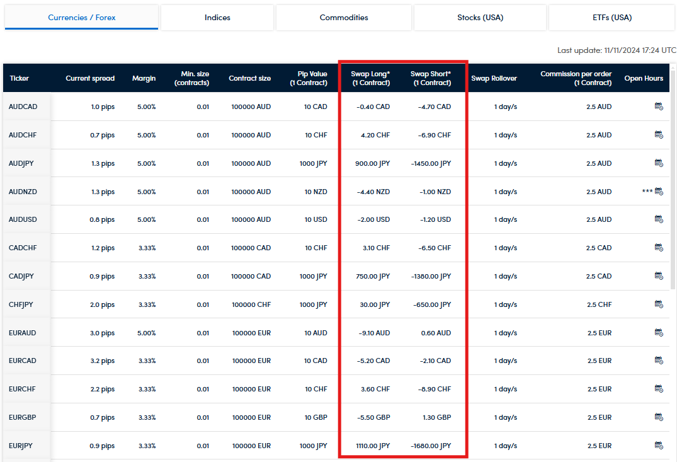Viewport: 677px width, 462px height.
Task: Show AUDUSD open hours via calendar icon
Action: pos(659,219)
